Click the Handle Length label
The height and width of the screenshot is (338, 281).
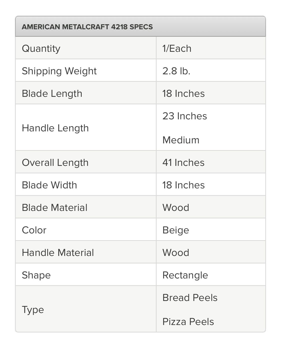[55, 128]
